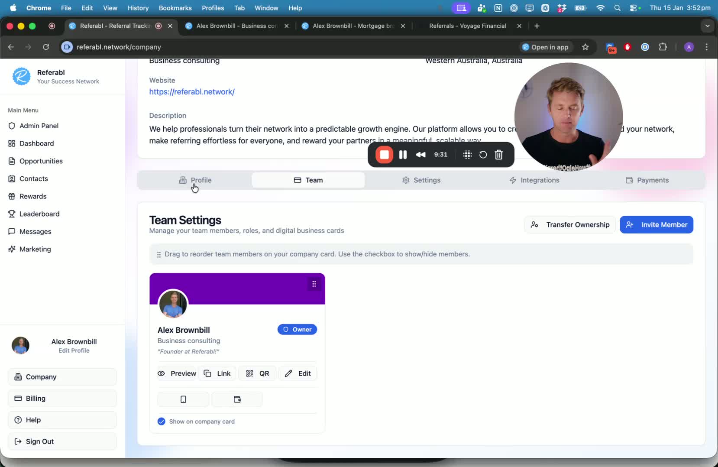Image resolution: width=718 pixels, height=467 pixels.
Task: Show the QR code for the card
Action: pyautogui.click(x=258, y=373)
